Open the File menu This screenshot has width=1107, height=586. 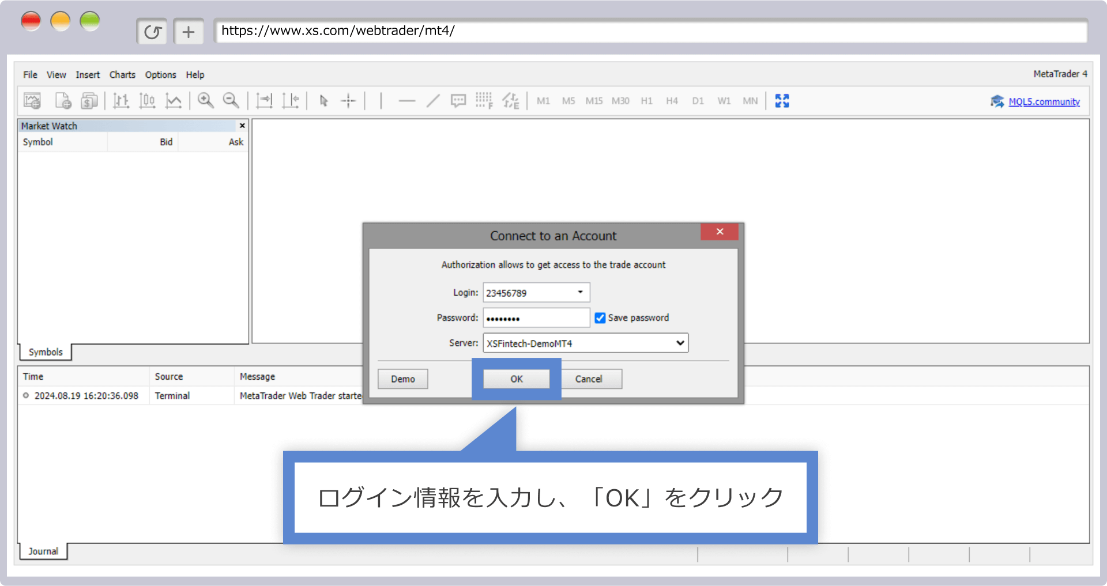point(30,75)
